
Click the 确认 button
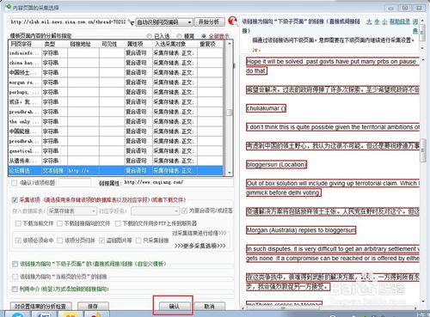pyautogui.click(x=175, y=307)
